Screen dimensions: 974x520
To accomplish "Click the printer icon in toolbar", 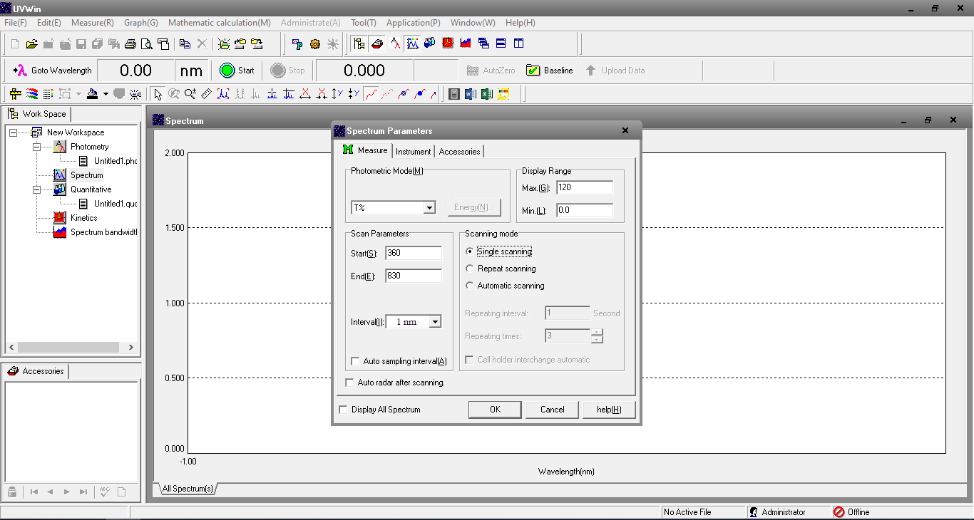I will tap(130, 44).
